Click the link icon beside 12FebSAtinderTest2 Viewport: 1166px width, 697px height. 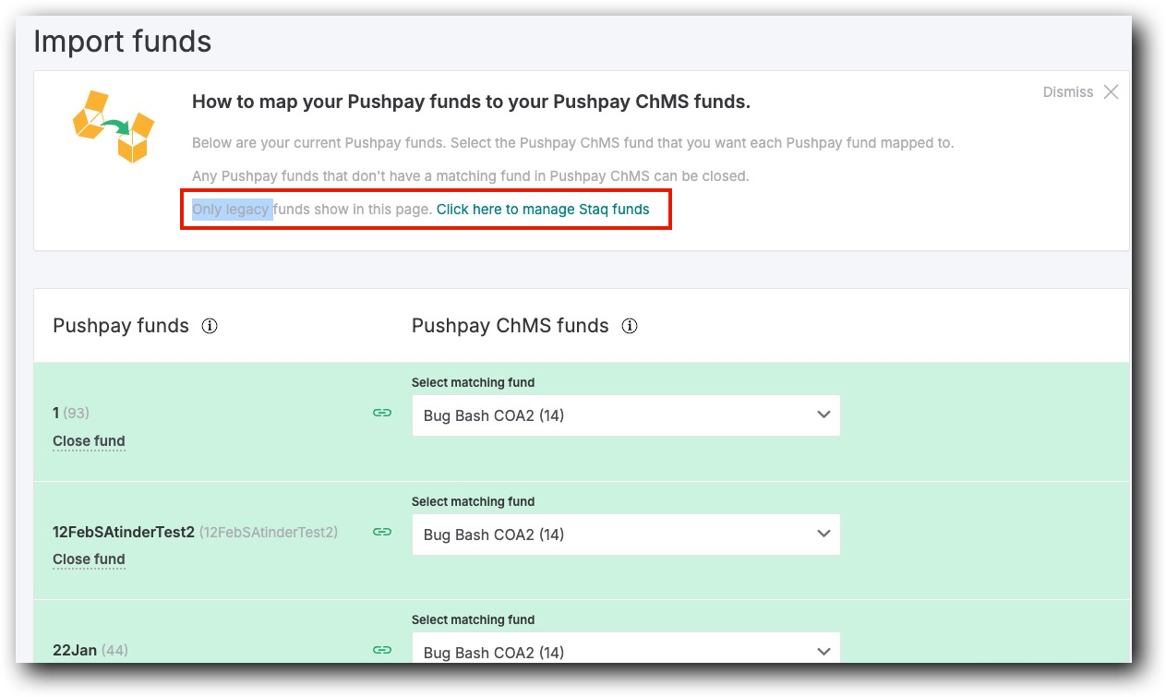pyautogui.click(x=381, y=532)
